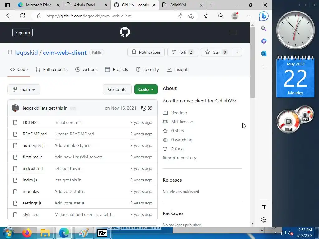Launch Firefox from the taskbar
The image size is (319, 239).
[x=27, y=233]
